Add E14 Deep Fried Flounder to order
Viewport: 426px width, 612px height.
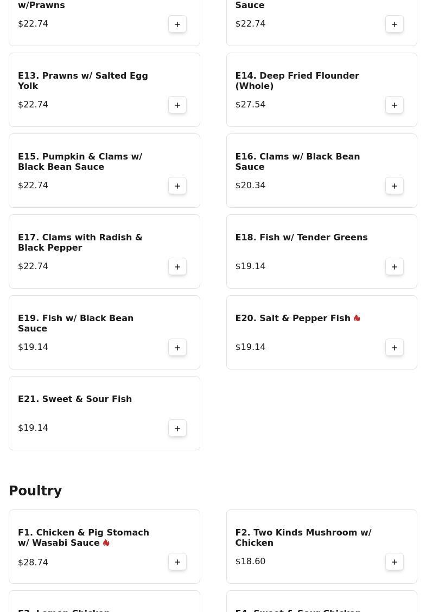[395, 105]
